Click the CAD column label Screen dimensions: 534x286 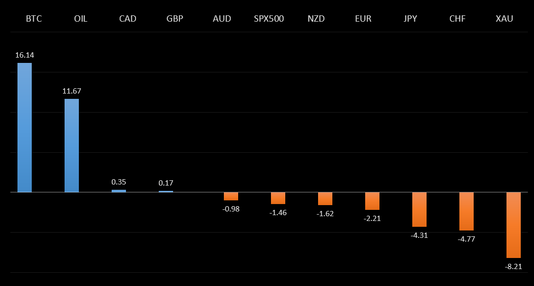pos(128,19)
